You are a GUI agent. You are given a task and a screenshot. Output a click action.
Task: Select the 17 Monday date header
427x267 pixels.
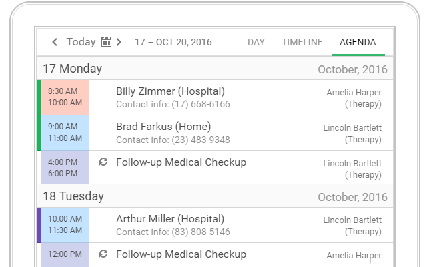coord(73,69)
